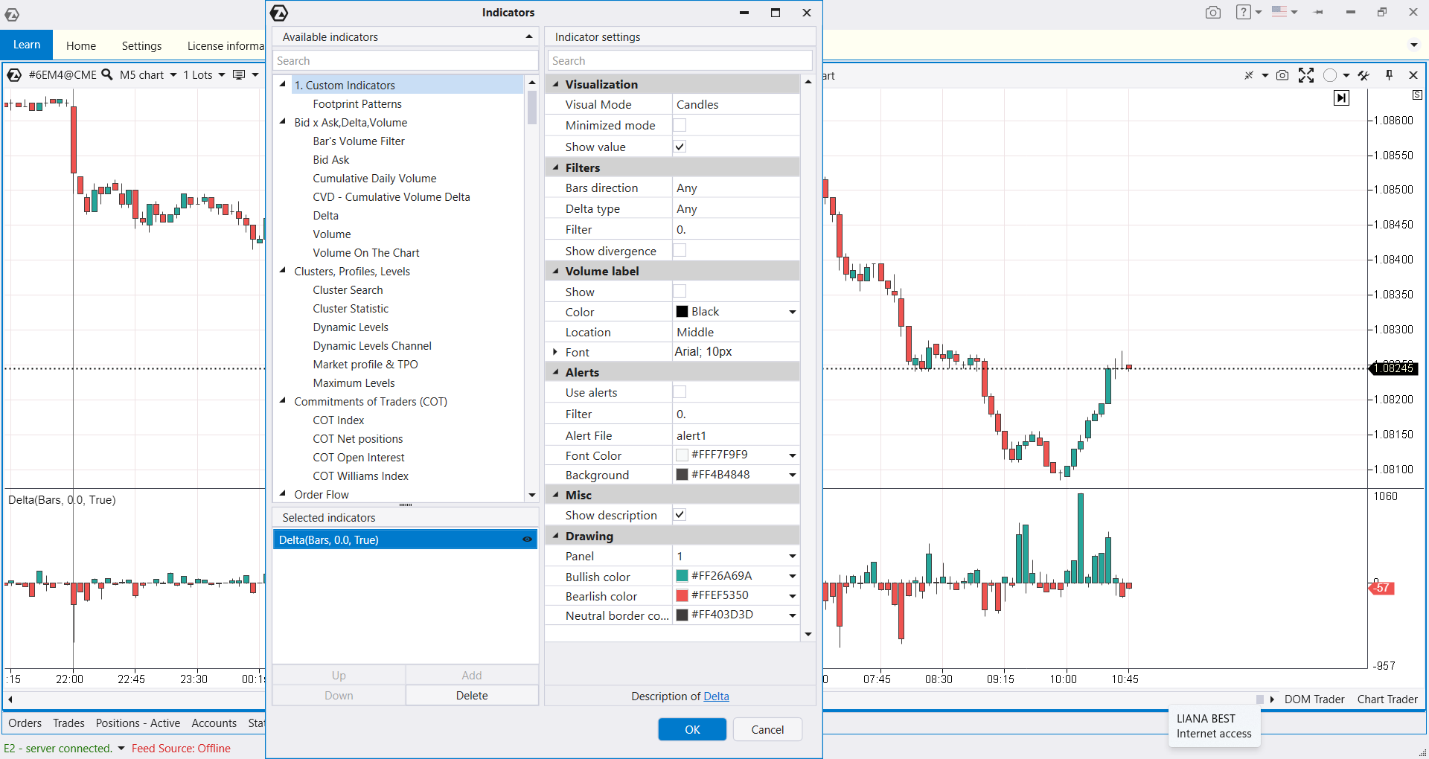The width and height of the screenshot is (1429, 759).
Task: Open the Panel dropdown in Drawing section
Action: click(x=792, y=556)
